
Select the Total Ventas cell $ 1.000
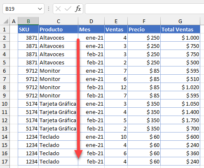click(x=180, y=38)
